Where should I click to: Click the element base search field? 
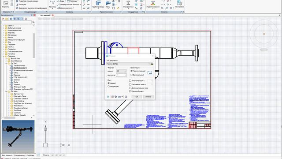coord(17,23)
